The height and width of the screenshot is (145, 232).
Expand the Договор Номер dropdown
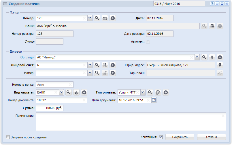click(x=90, y=73)
